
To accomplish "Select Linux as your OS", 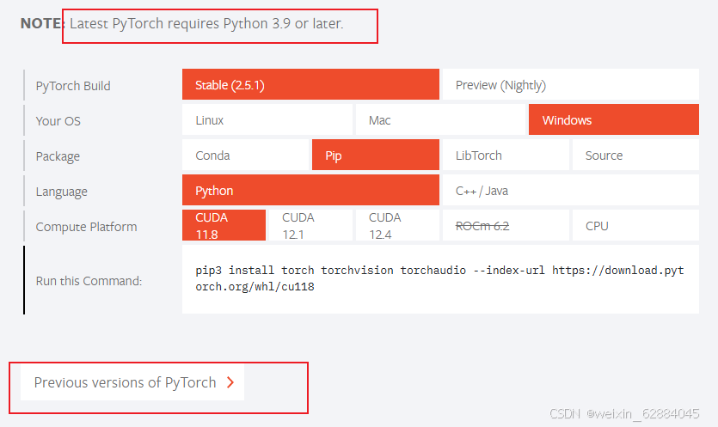I will 267,120.
